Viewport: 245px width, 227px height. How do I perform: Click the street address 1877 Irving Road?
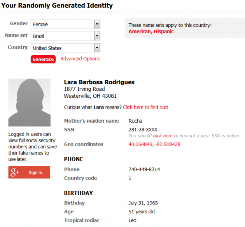(84, 89)
